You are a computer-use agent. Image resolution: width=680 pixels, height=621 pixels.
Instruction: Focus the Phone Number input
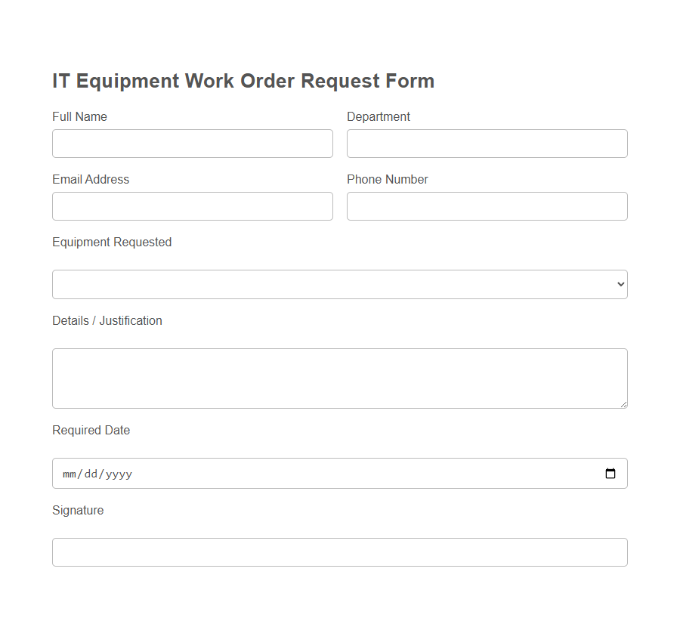[x=486, y=206]
